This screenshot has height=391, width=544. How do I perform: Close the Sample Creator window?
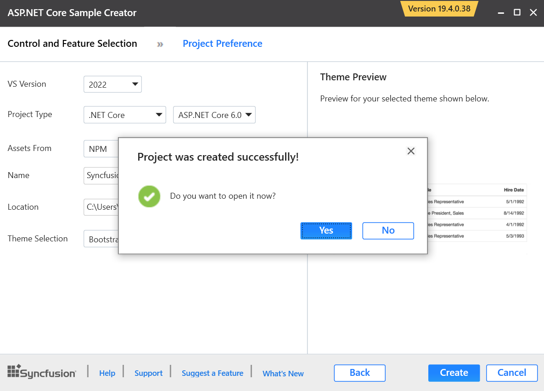click(x=533, y=12)
